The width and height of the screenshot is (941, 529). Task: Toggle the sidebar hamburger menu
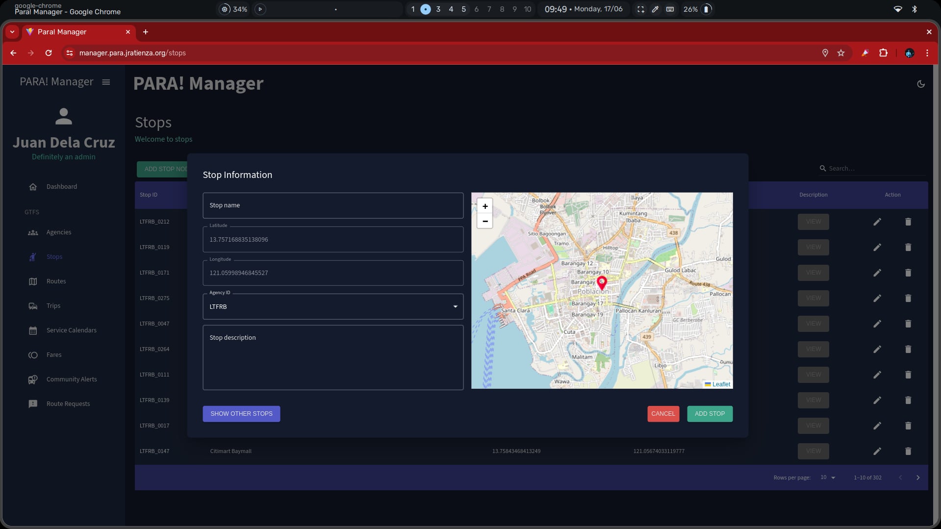(x=106, y=82)
